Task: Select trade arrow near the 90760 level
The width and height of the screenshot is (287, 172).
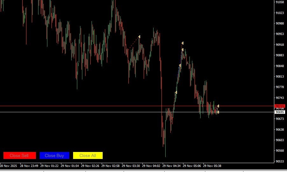Action: [176, 92]
